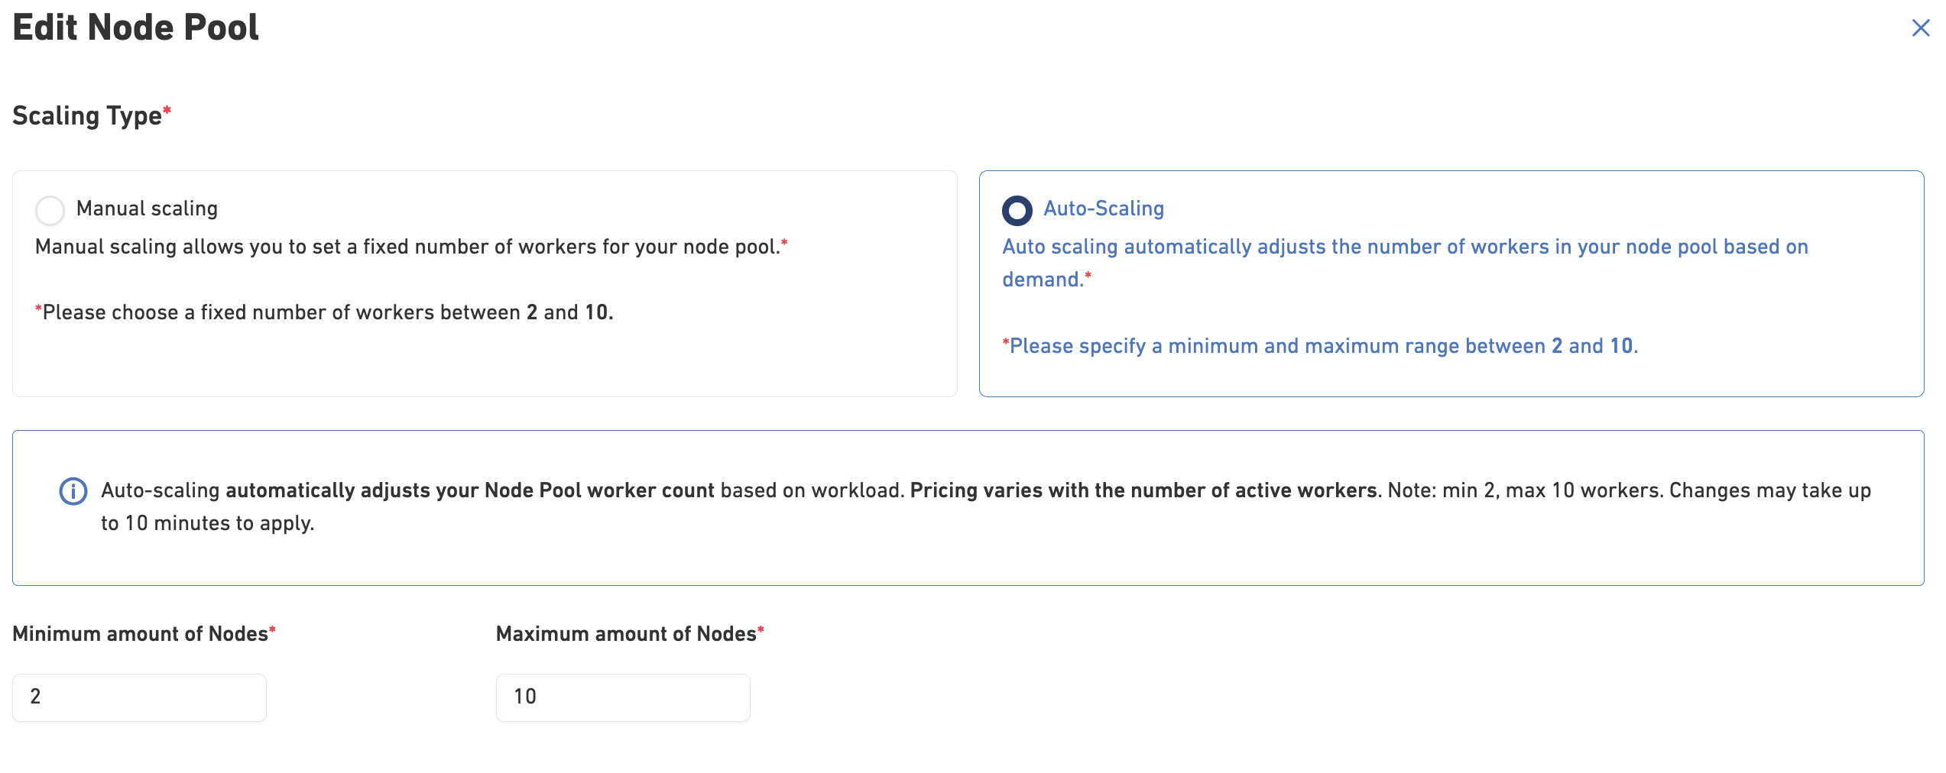The image size is (1946, 773).
Task: Click the "Edit Node Pool" title
Action: tap(136, 27)
